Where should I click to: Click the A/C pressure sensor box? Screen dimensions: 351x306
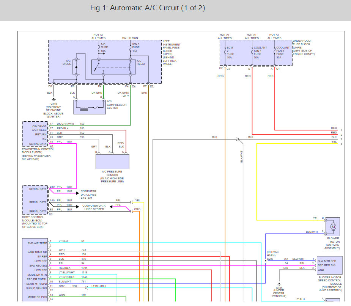pyautogui.click(x=112, y=162)
